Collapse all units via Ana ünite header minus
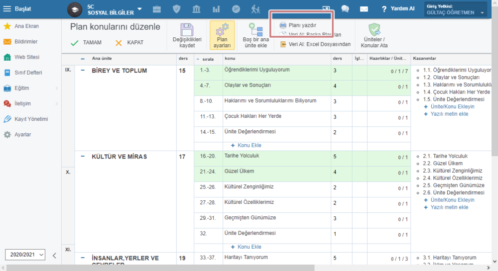This screenshot has height=271, width=498. pos(83,59)
